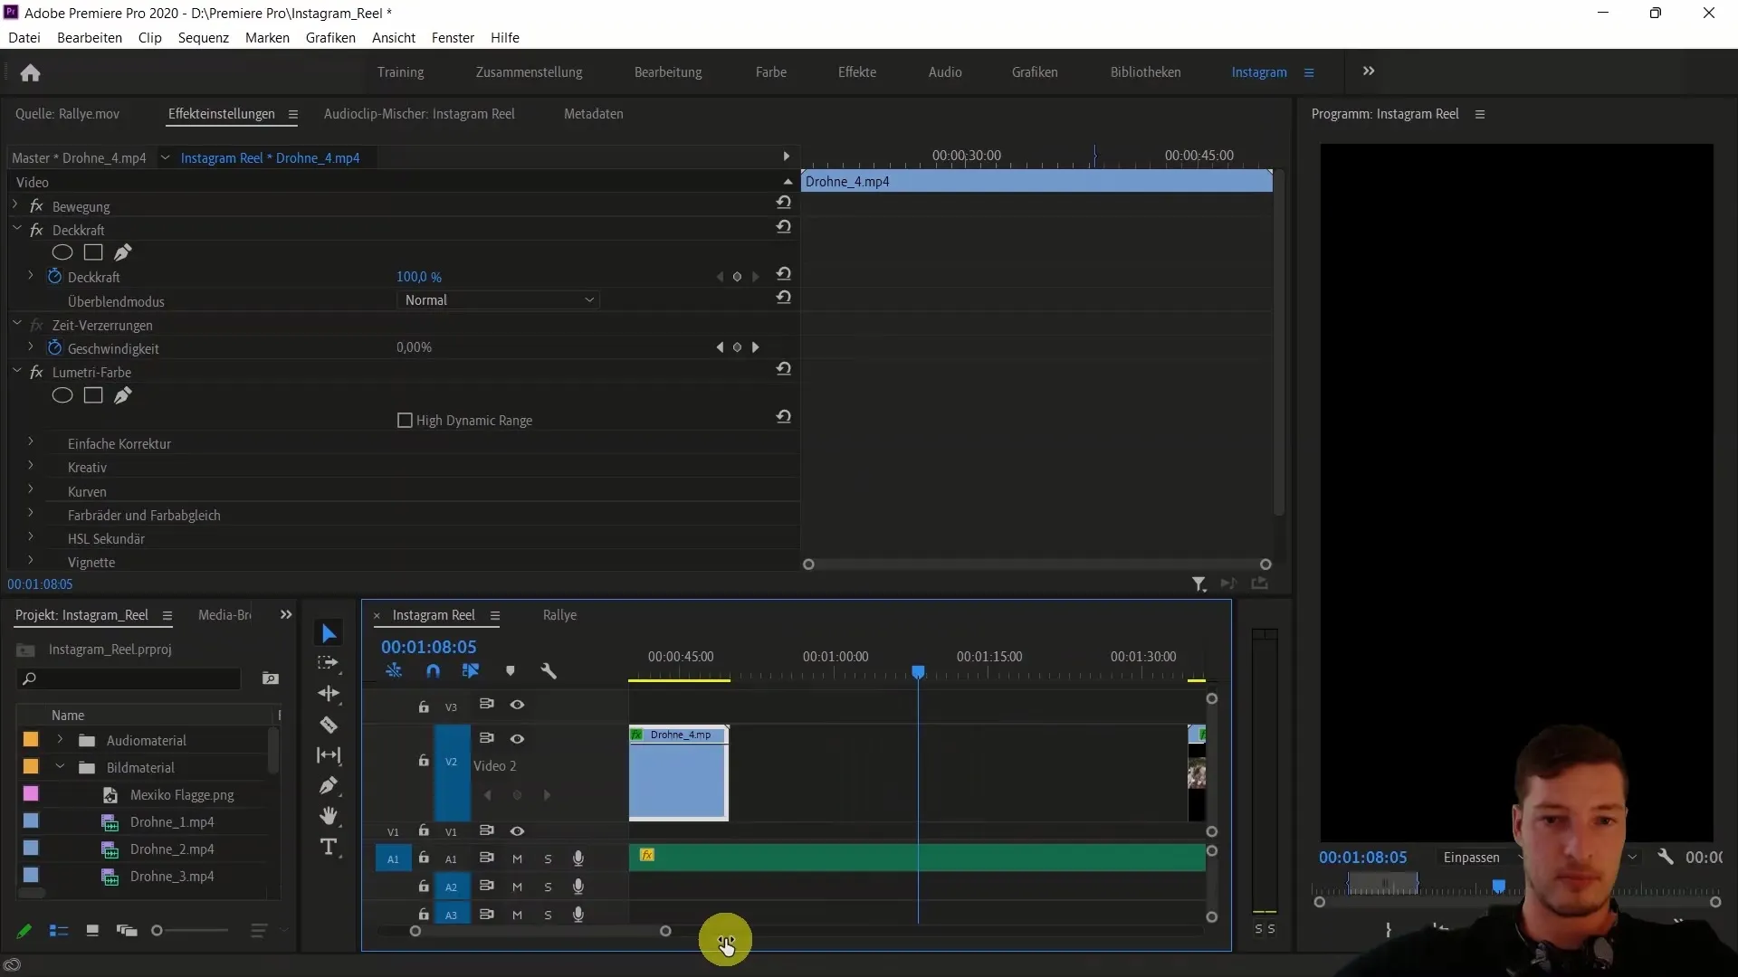This screenshot has width=1738, height=977.
Task: Open program monitor settings wrench
Action: pos(1666,857)
